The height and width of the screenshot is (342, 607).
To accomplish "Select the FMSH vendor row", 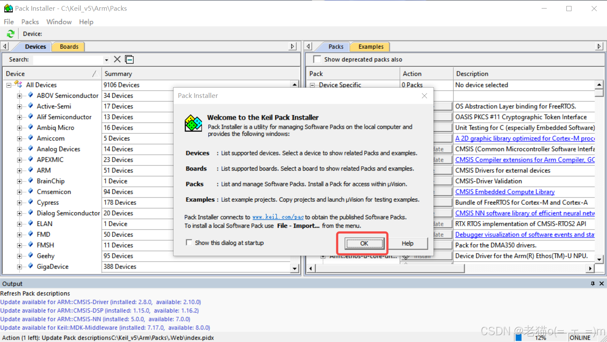I will click(x=45, y=245).
